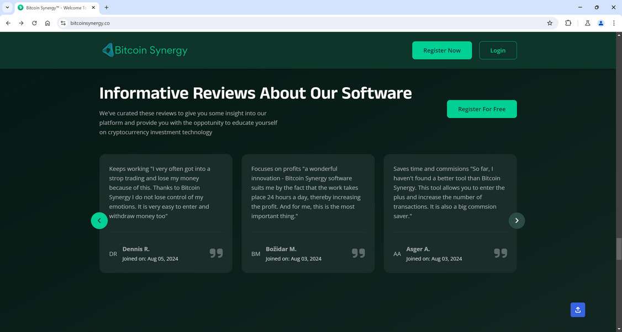Click Register Now button

pyautogui.click(x=442, y=50)
